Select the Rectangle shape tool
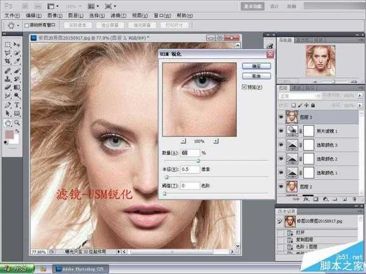This screenshot has width=366, height=274. pyautogui.click(x=17, y=113)
